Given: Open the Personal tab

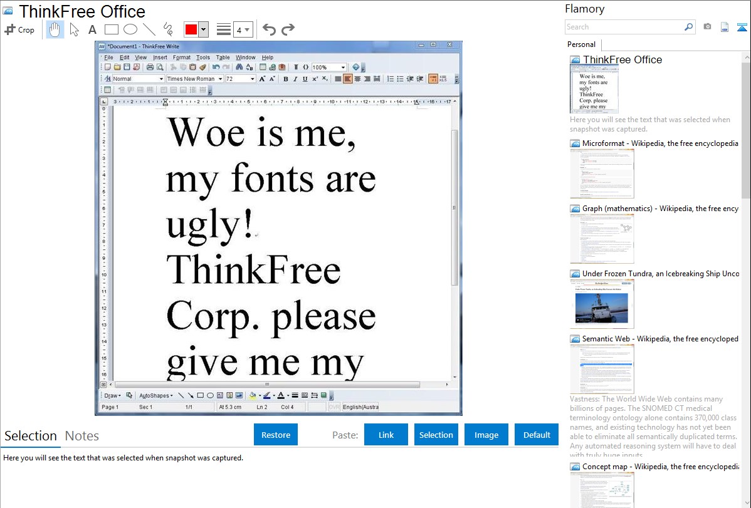Looking at the screenshot, I should [x=582, y=44].
